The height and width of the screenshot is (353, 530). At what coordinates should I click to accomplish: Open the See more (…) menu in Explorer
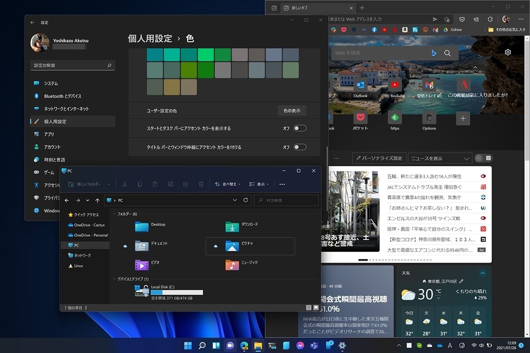tap(282, 184)
